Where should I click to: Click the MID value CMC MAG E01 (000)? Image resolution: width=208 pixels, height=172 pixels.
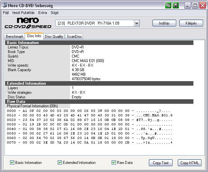88,61
